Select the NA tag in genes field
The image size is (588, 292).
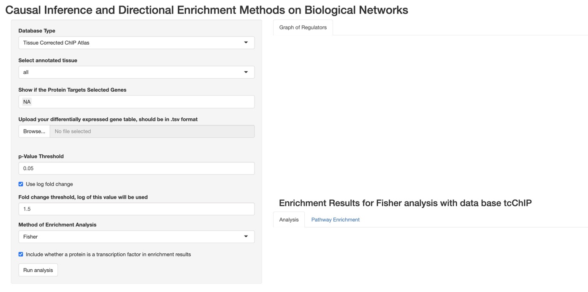[x=27, y=102]
